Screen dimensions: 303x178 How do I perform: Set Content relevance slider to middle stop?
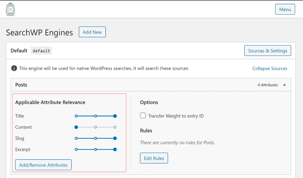pos(95,127)
